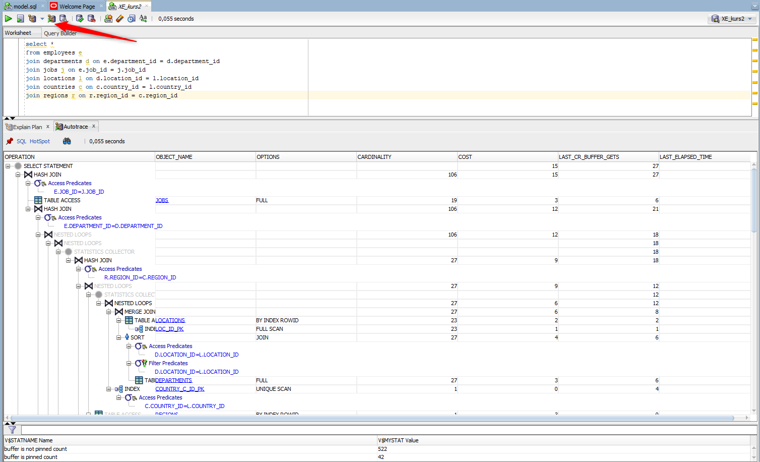Click the Run Script toolbar icon
Viewport: 760px width, 462px height.
click(x=20, y=19)
